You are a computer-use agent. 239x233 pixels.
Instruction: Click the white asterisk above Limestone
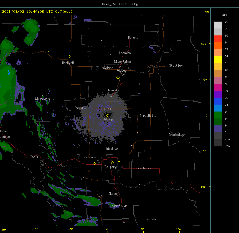click(42, 96)
